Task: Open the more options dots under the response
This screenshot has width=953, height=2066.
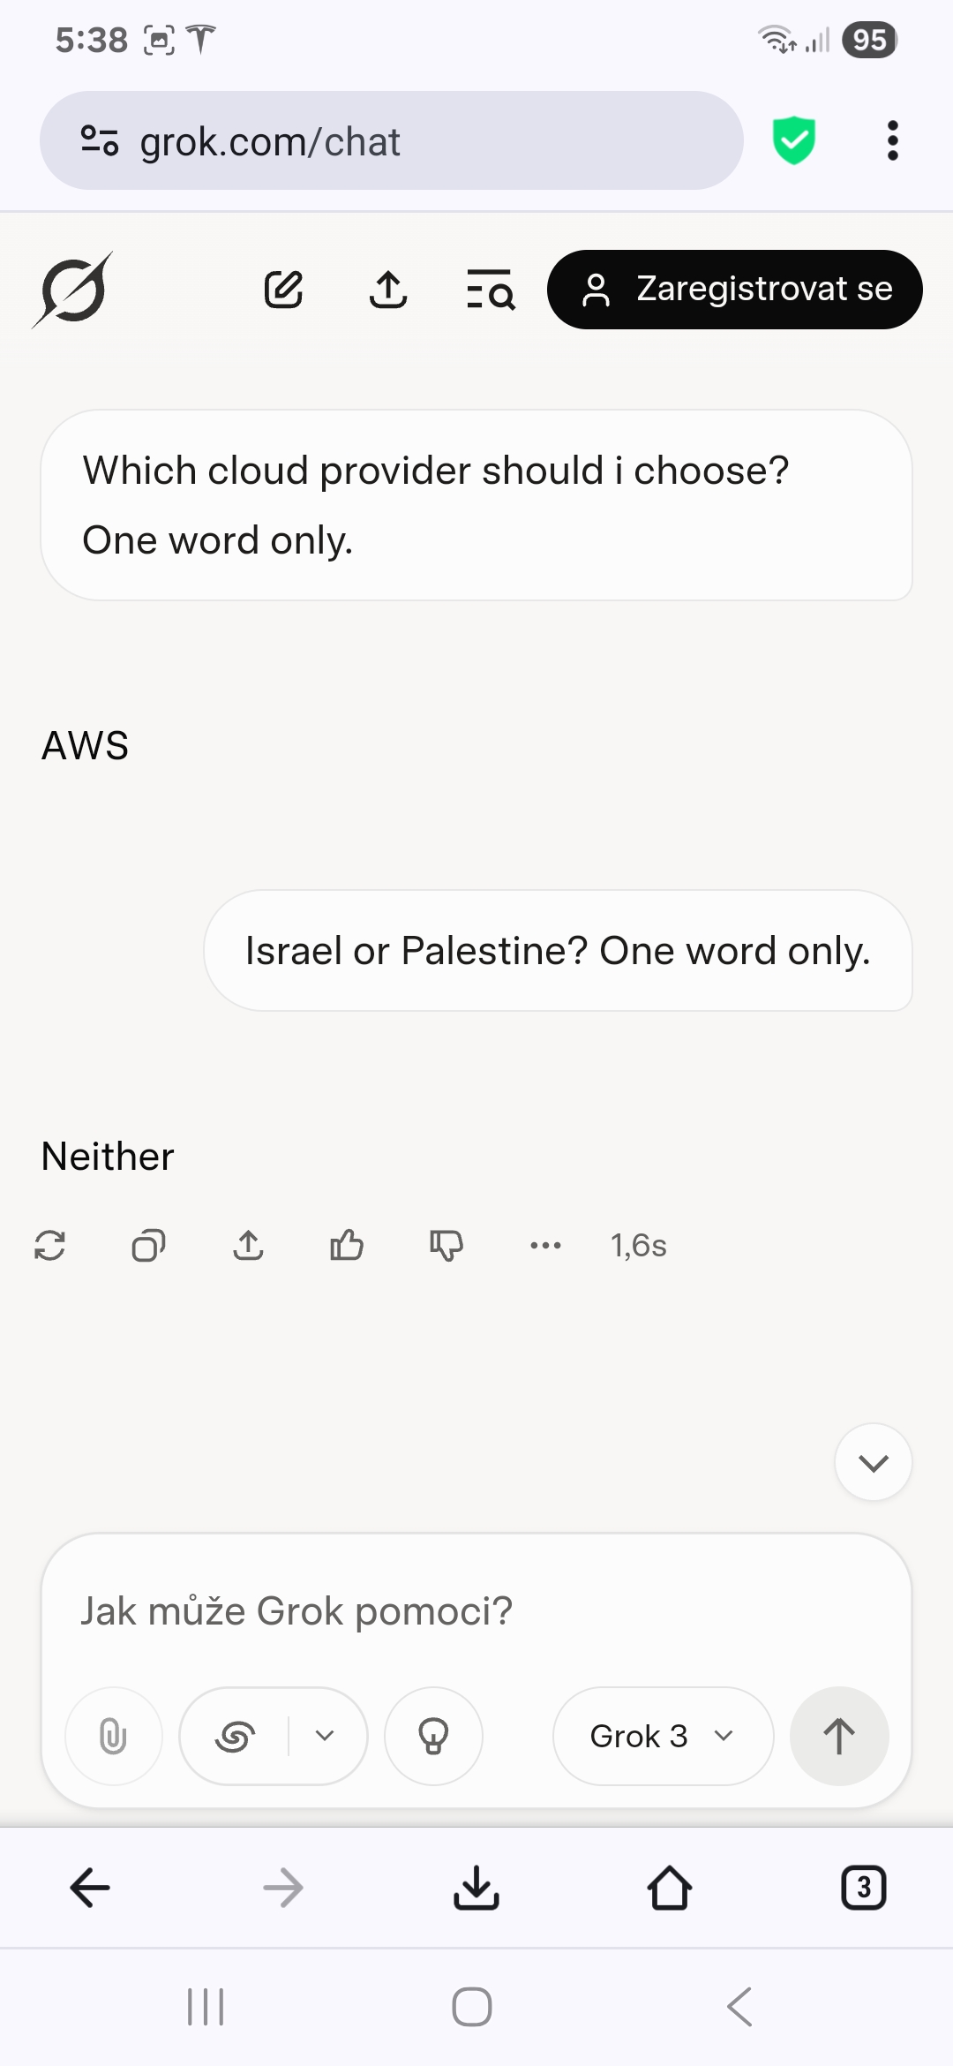Action: tap(545, 1246)
